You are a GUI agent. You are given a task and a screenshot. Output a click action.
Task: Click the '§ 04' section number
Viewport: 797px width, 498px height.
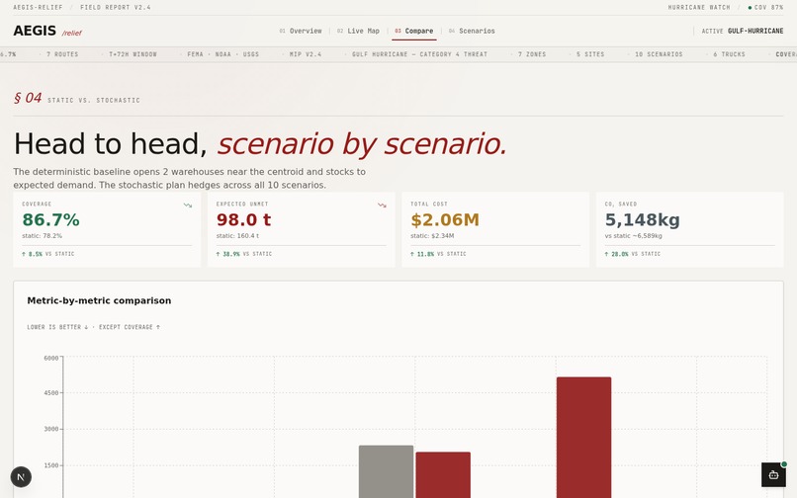click(28, 98)
